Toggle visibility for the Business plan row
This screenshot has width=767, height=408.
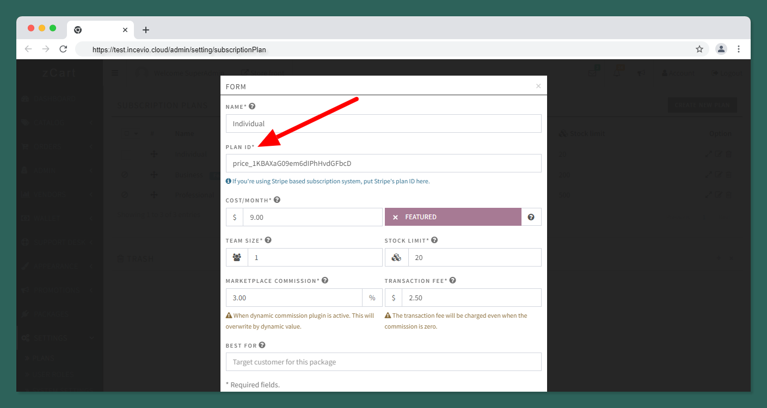tap(124, 174)
